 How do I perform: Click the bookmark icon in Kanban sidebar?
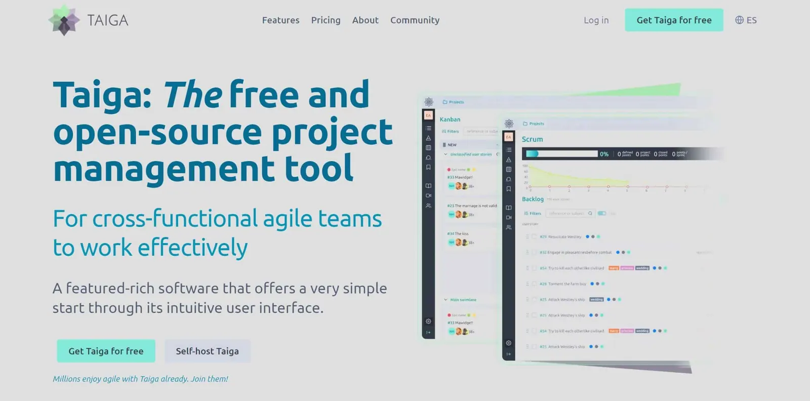428,167
